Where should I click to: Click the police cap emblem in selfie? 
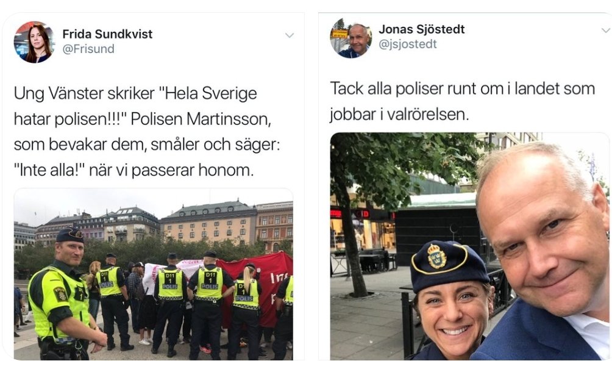pyautogui.click(x=437, y=256)
